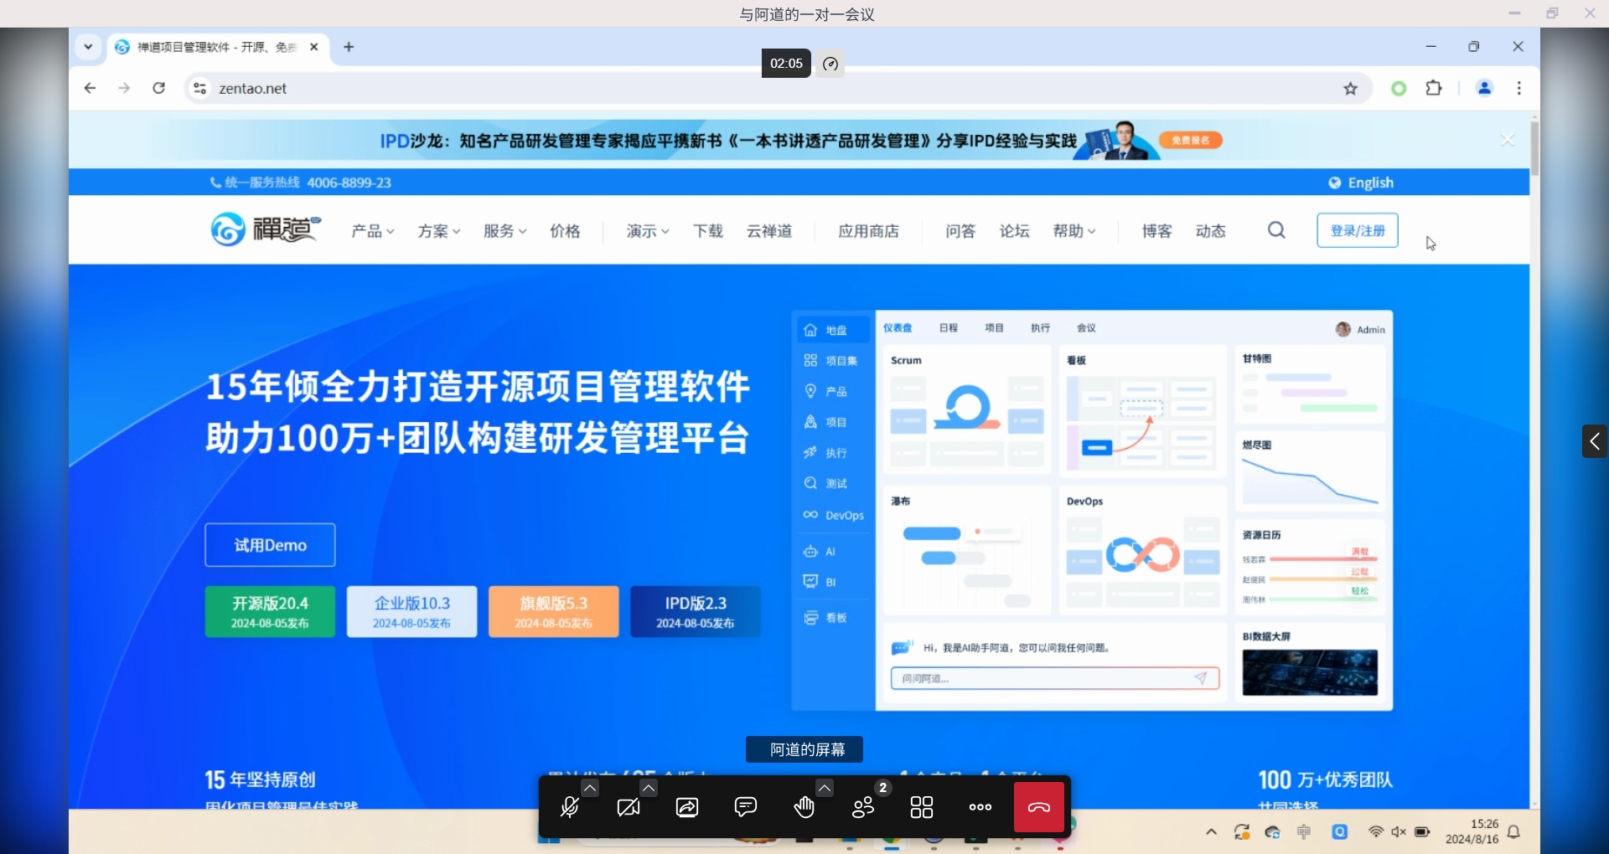Open the 下载 page
This screenshot has width=1609, height=854.
coord(708,231)
